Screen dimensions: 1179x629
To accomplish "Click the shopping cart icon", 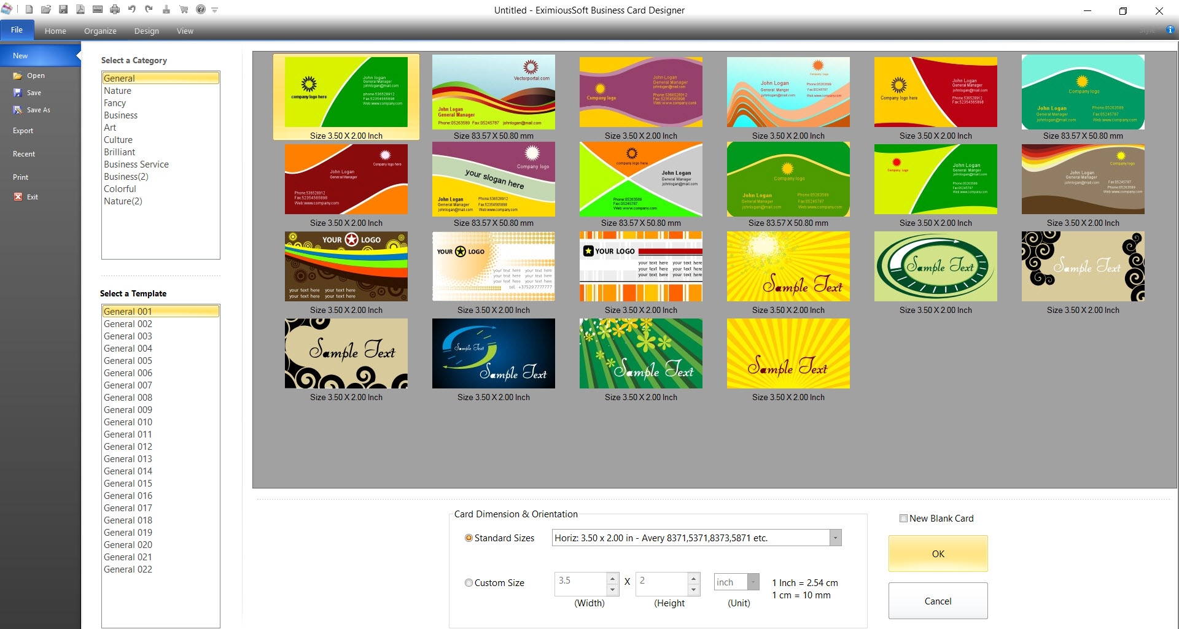I will click(x=184, y=10).
